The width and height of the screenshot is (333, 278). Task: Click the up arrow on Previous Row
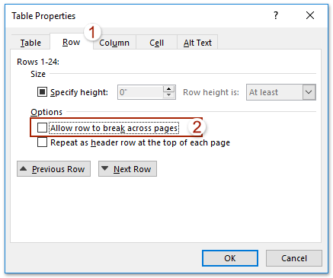click(x=24, y=168)
